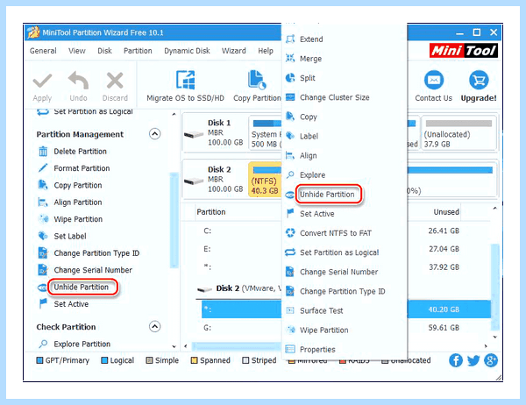Select Disk 2 NTFS 40.3 GB block
Image resolution: width=526 pixels, height=405 pixels.
coord(265,179)
